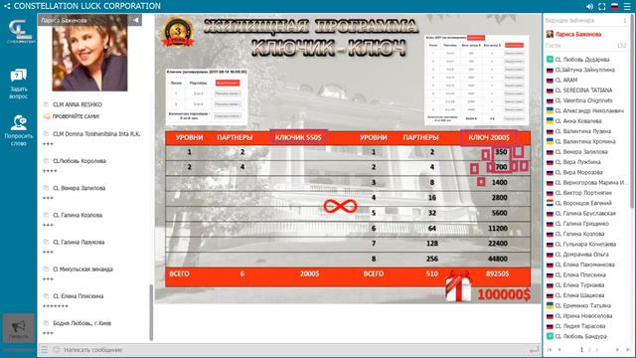
Task: Select chat entry CL Елена Плискина
Action: pos(78,296)
